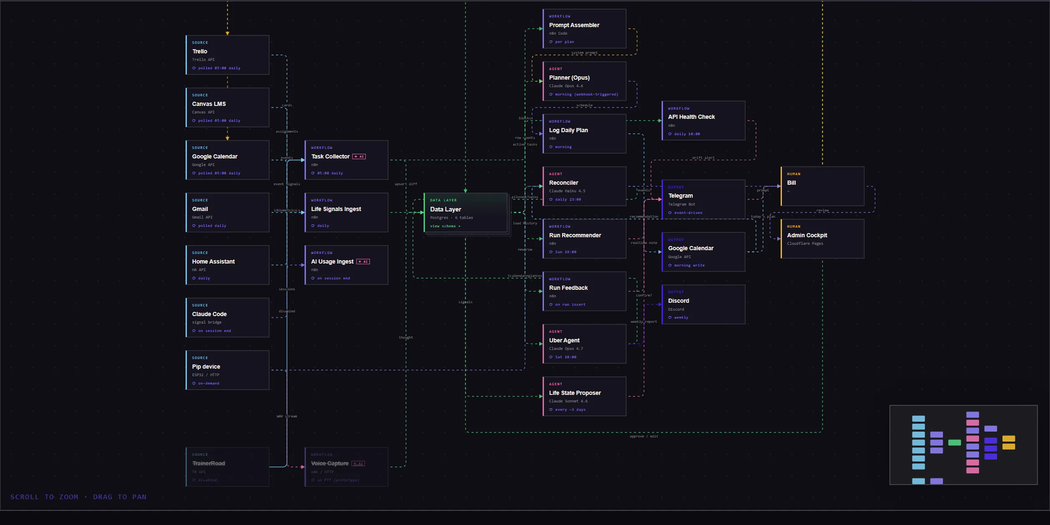Open the Admin Cockpit human node

point(822,239)
